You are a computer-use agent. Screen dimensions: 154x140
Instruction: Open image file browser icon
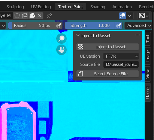pyautogui.click(x=32, y=16)
